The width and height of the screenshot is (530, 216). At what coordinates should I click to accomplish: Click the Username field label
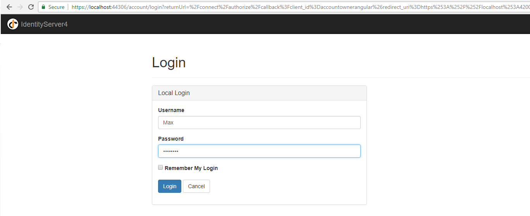(171, 110)
